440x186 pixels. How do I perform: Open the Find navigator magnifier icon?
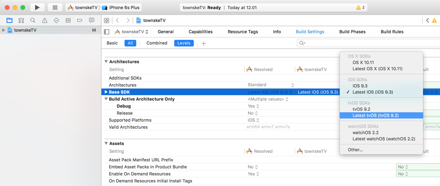(33, 20)
